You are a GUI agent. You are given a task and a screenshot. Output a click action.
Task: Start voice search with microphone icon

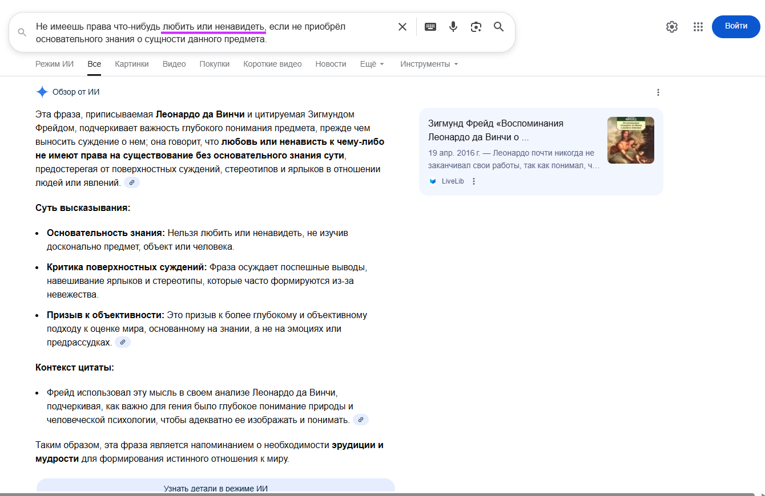click(x=453, y=27)
